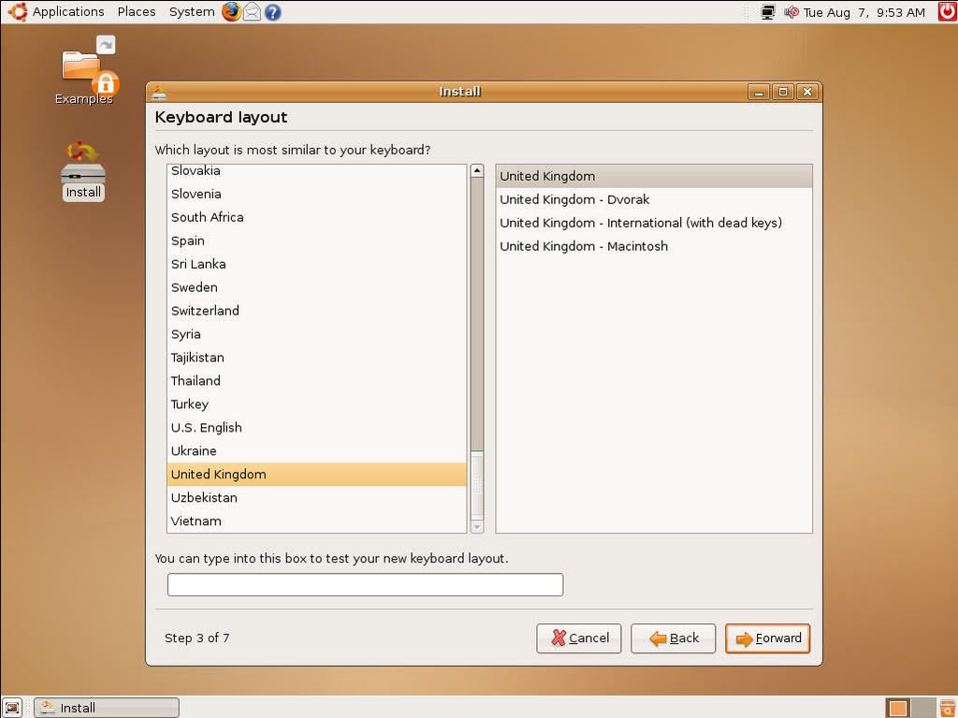Click Forward to continue installation
Viewport: 958px width, 718px height.
tap(767, 637)
